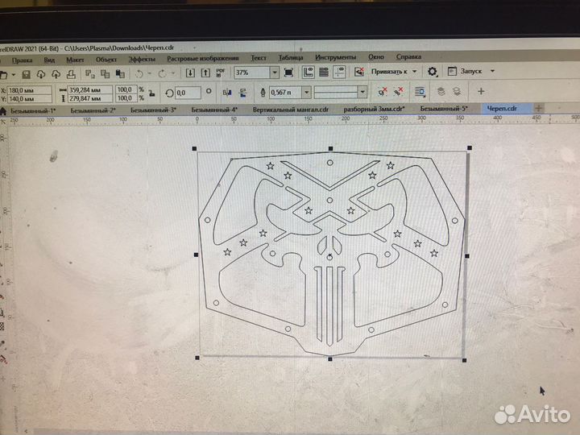Click the Publish to PDF icon
The height and width of the screenshot is (435, 580).
coord(221,73)
